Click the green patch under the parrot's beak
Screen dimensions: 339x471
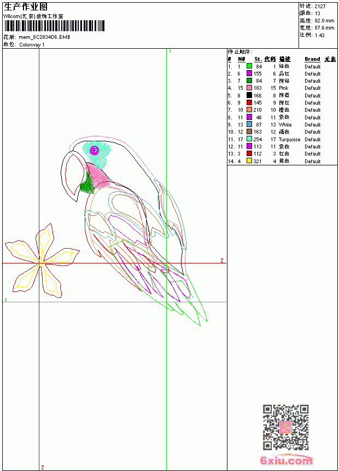[87, 185]
